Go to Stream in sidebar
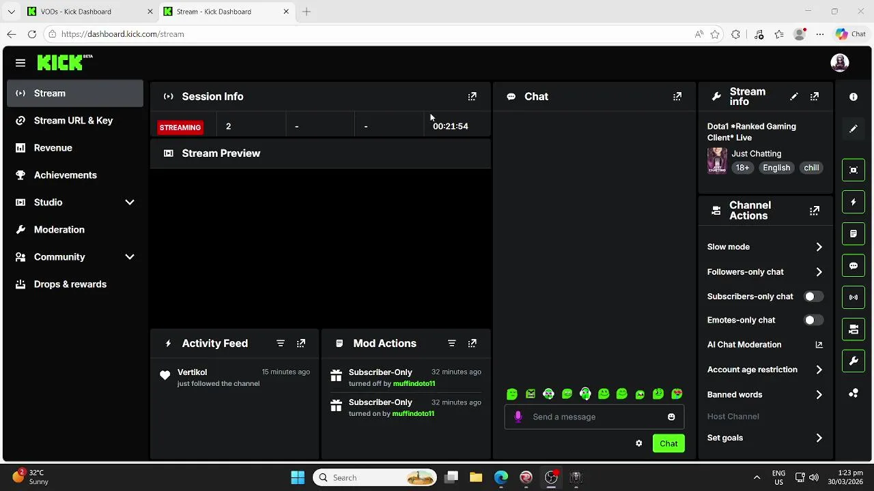 (x=75, y=93)
